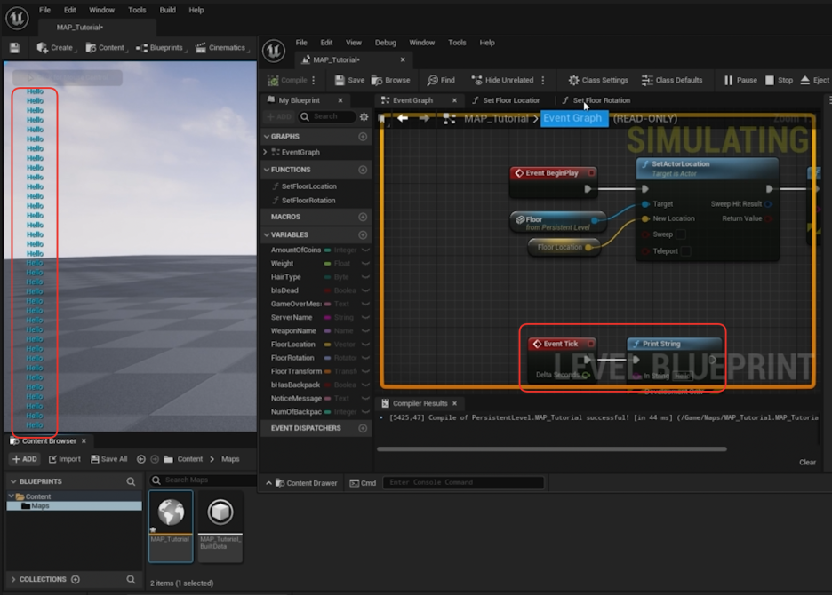Viewport: 832px width, 595px height.
Task: Click the save disk icon in main toolbar
Action: pos(15,48)
